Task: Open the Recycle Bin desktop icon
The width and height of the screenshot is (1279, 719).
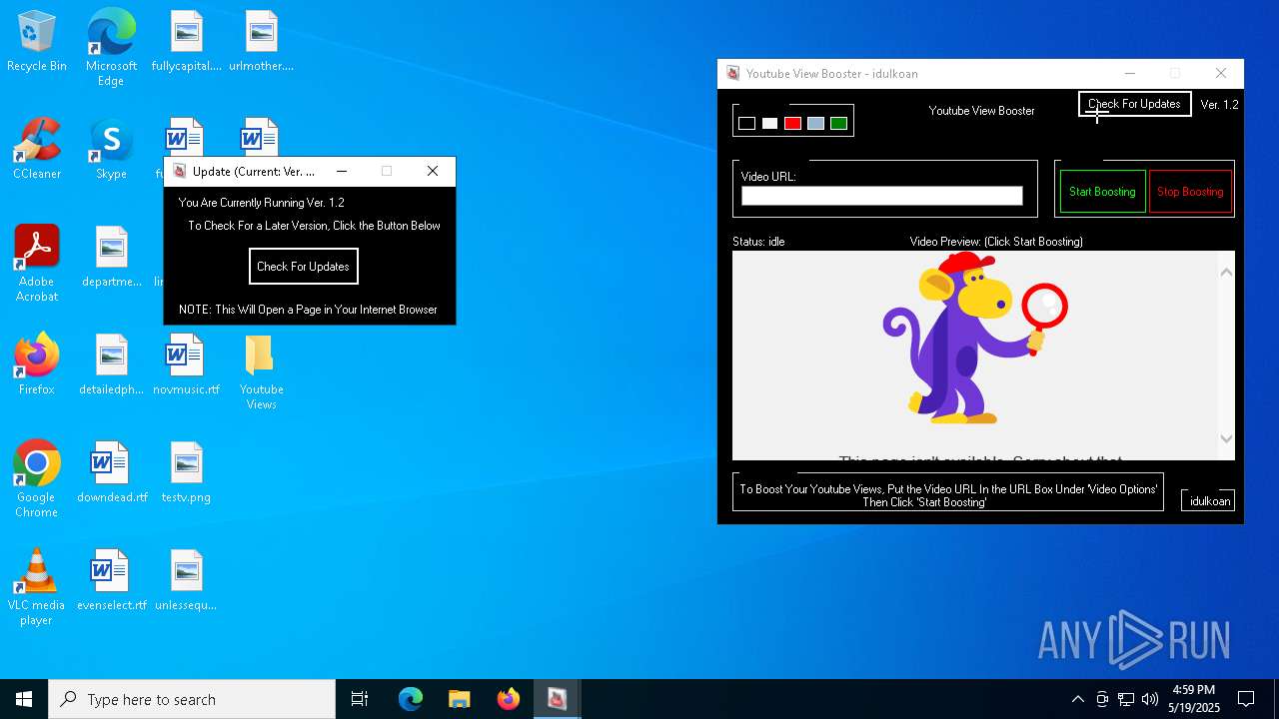Action: tap(37, 42)
